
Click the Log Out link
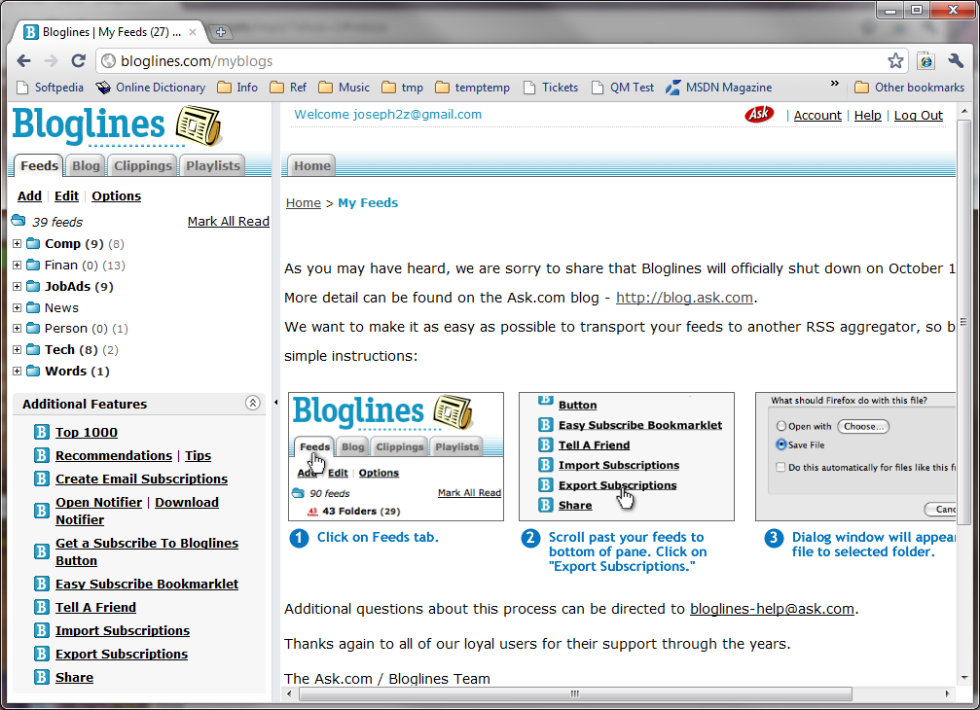point(918,115)
